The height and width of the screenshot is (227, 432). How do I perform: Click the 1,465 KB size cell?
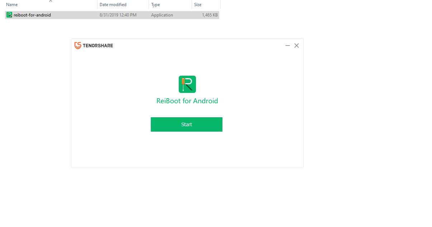click(210, 15)
